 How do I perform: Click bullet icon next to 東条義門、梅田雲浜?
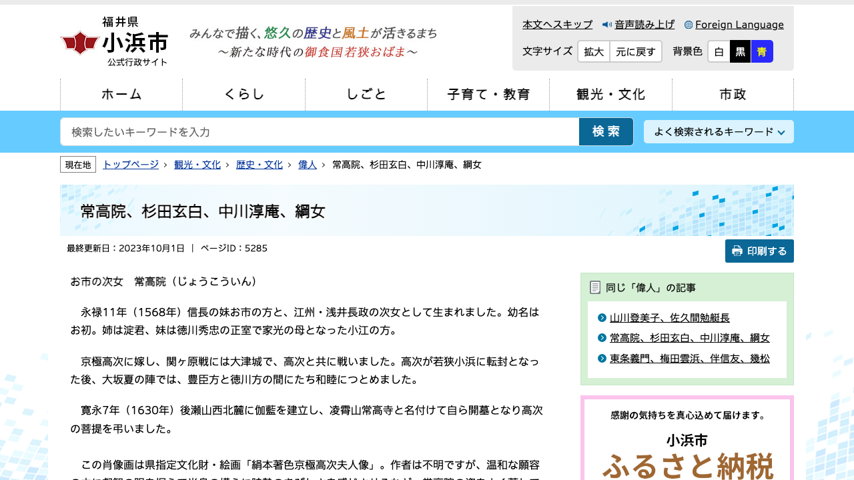click(x=602, y=359)
